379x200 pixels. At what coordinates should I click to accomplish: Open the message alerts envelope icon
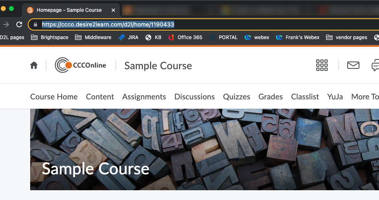coord(353,65)
